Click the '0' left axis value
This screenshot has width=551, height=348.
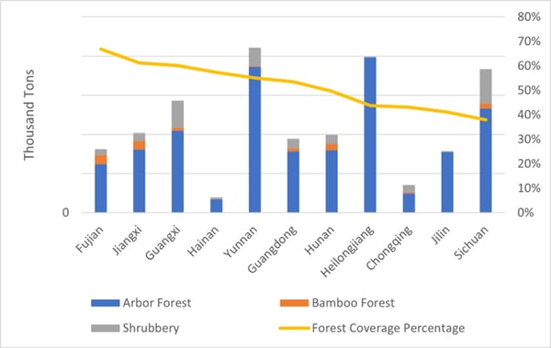(66, 213)
